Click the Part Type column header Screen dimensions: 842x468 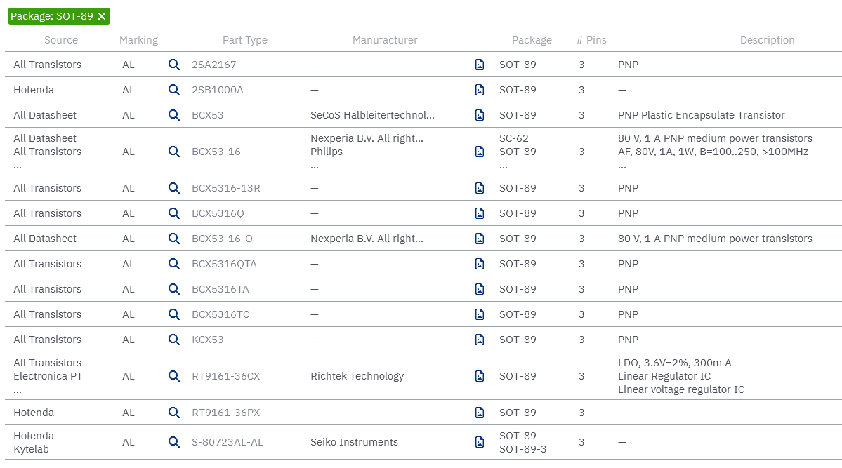244,40
